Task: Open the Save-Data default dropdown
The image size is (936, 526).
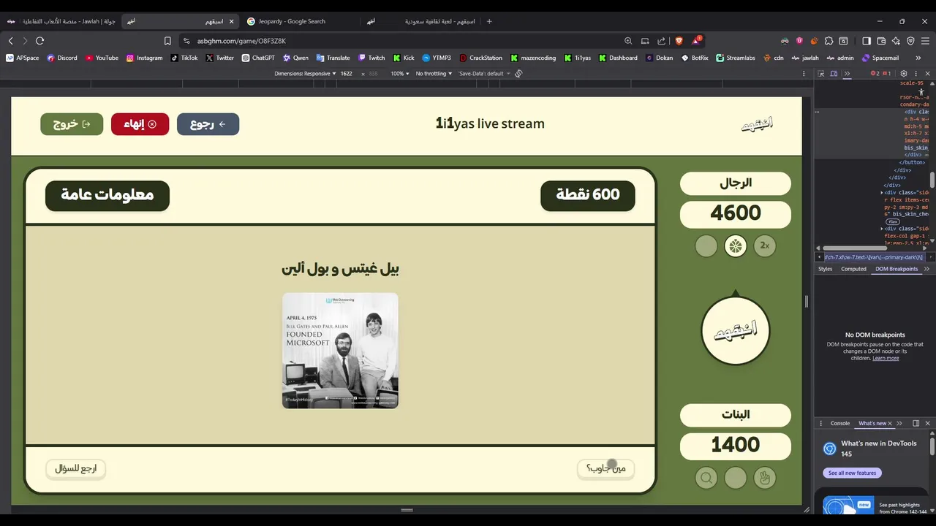Action: coord(484,74)
